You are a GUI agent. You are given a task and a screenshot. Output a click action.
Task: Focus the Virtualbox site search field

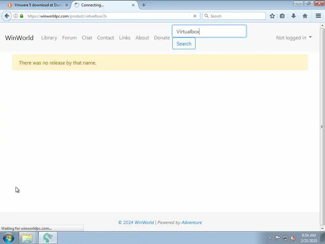point(209,31)
